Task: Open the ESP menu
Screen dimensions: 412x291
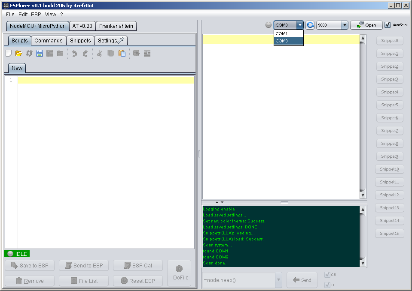Action: click(36, 14)
